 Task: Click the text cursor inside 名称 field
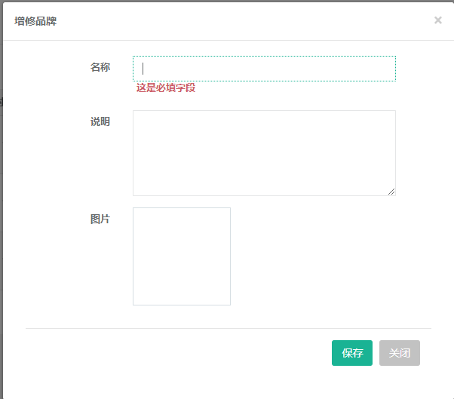tap(143, 69)
